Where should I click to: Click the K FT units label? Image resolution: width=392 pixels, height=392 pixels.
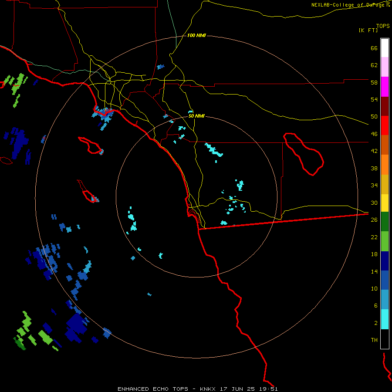[x=368, y=30]
